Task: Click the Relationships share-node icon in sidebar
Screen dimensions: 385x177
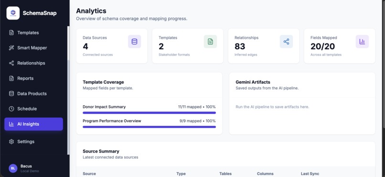Action: pos(11,63)
